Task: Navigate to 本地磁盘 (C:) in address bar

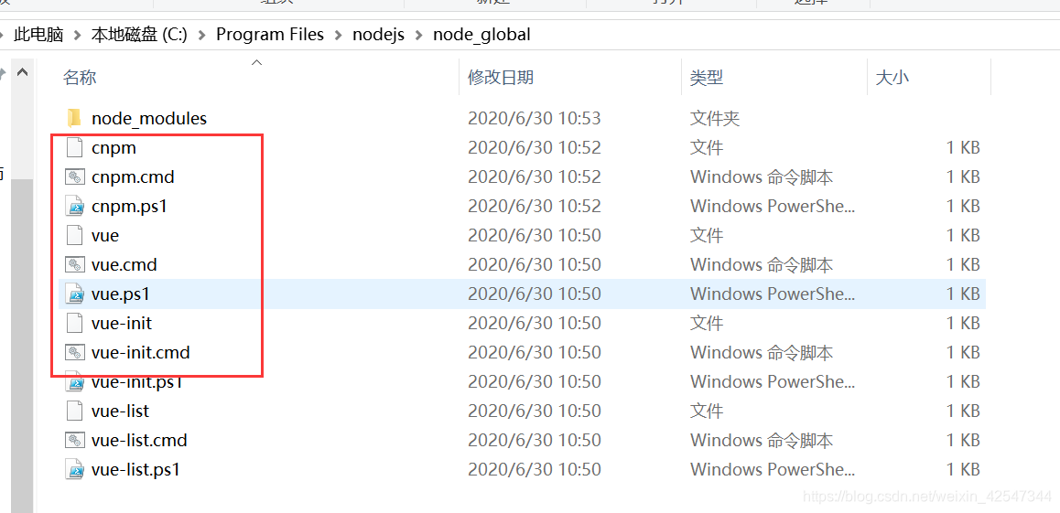Action: click(139, 35)
